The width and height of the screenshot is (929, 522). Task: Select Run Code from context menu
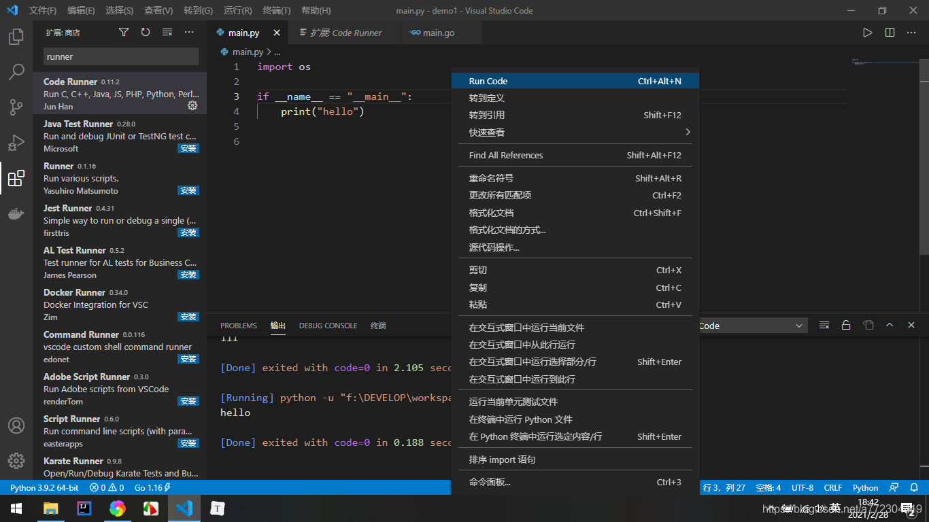point(575,81)
